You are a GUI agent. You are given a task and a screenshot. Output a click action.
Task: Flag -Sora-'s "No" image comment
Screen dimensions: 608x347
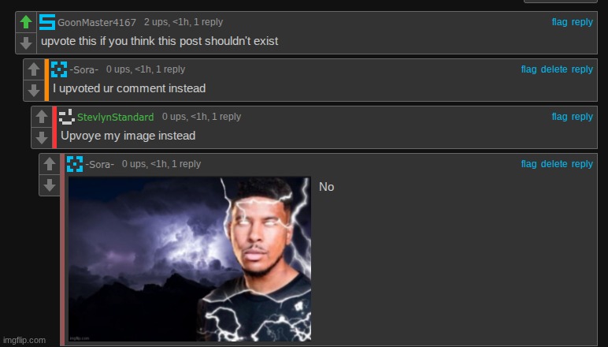[529, 164]
